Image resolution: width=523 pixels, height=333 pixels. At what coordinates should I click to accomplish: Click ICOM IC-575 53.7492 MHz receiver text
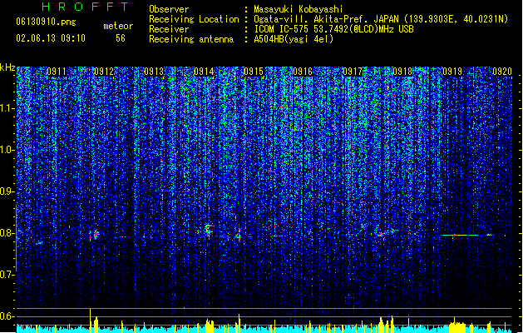coord(333,29)
